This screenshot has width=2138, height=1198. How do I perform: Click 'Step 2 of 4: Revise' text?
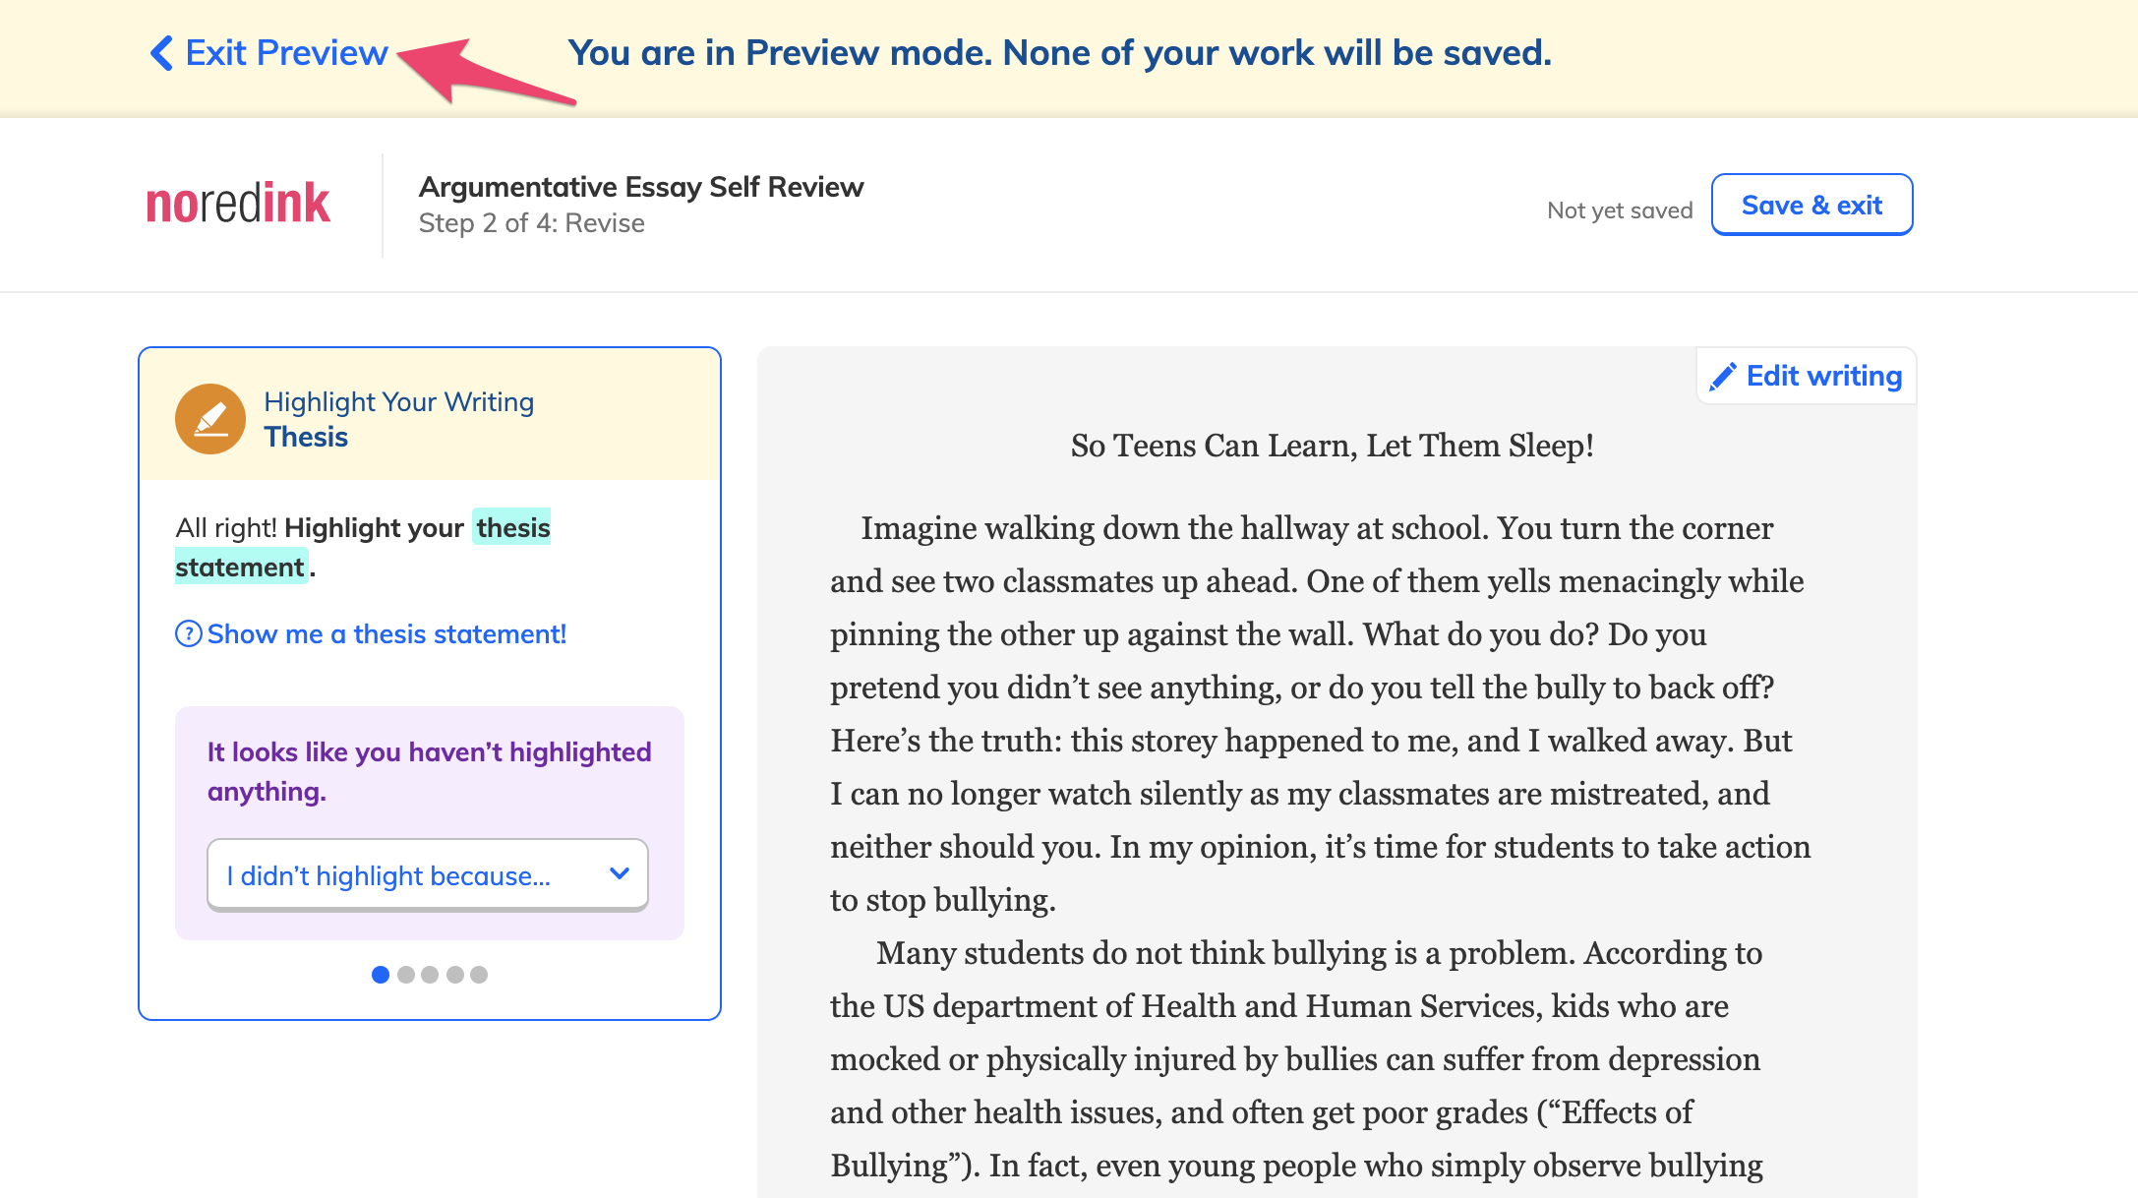tap(532, 223)
